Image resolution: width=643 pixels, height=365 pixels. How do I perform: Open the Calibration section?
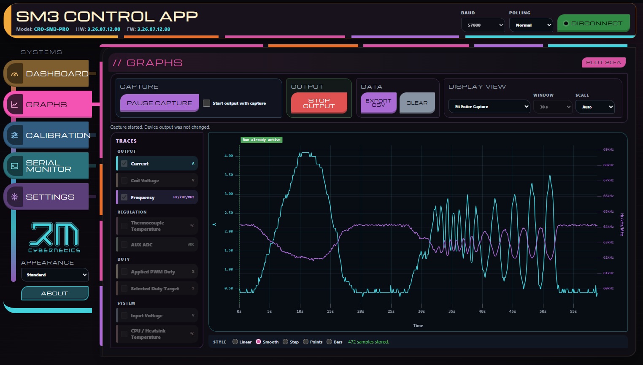(x=46, y=135)
